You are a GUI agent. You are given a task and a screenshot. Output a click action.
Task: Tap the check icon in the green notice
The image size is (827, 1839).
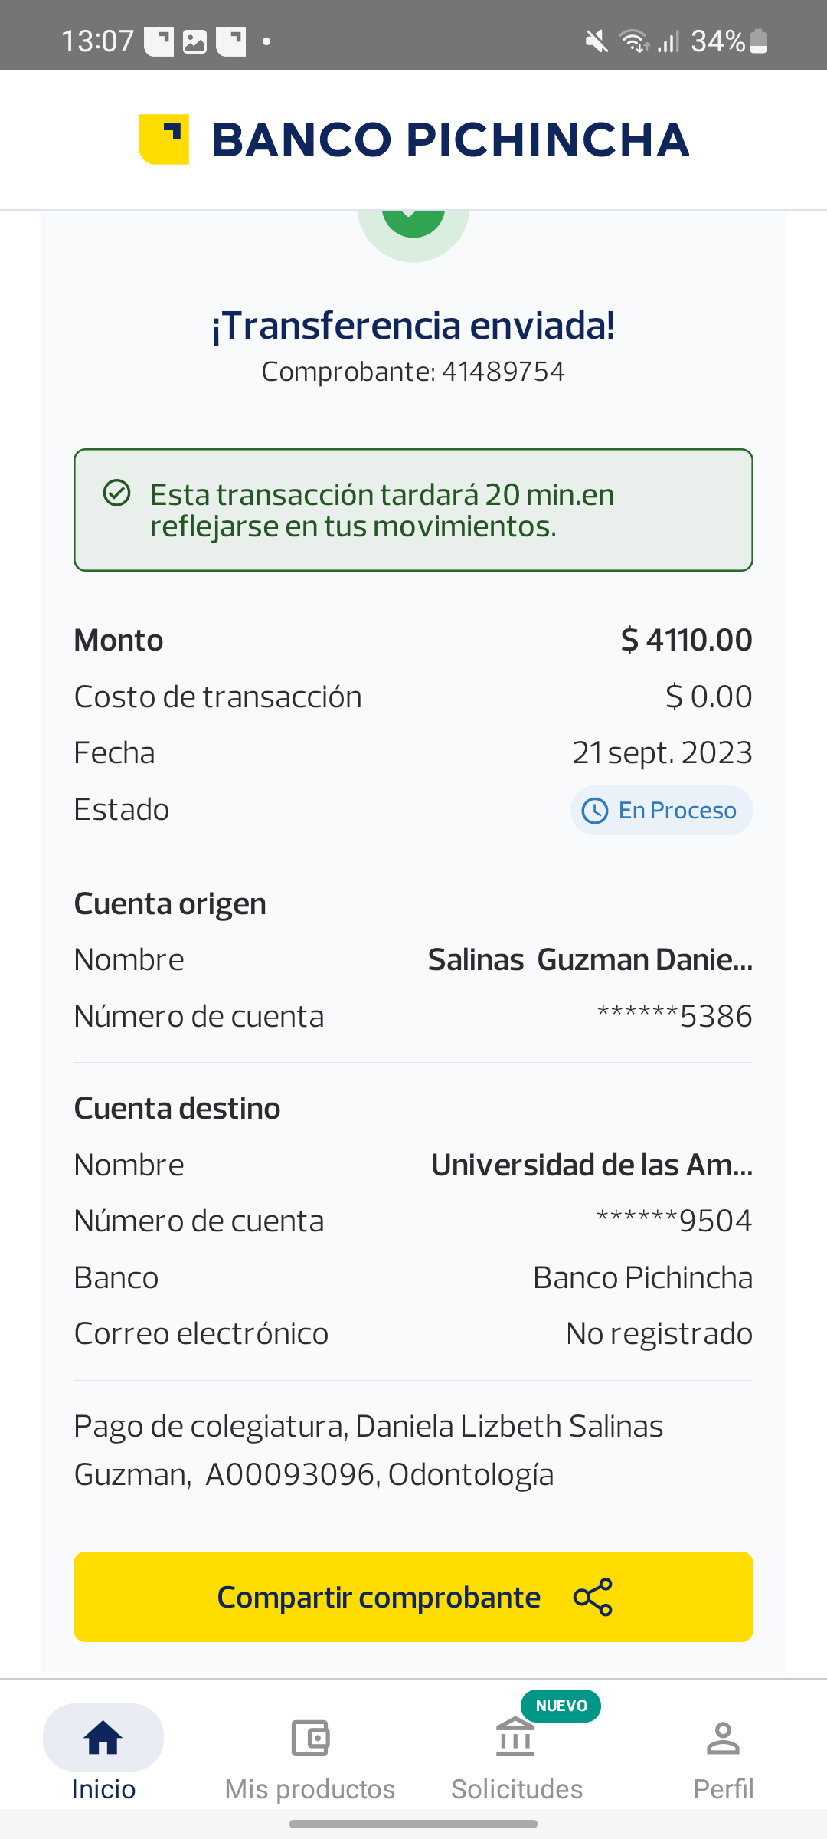pos(117,493)
